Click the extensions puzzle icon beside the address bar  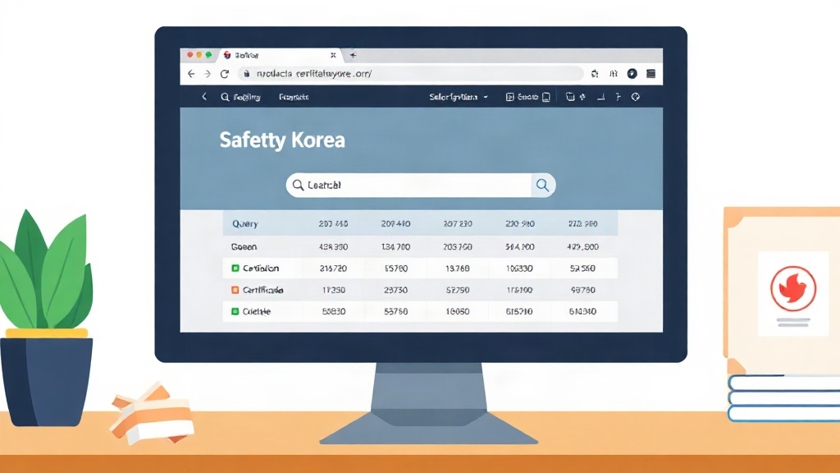[x=595, y=74]
